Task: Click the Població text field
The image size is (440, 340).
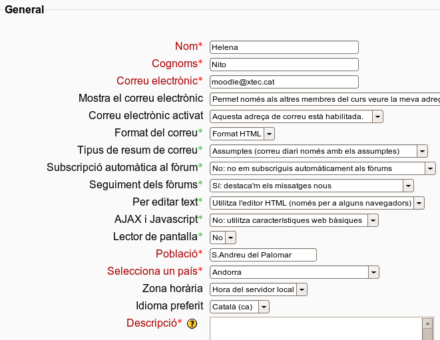Action: [x=263, y=255]
